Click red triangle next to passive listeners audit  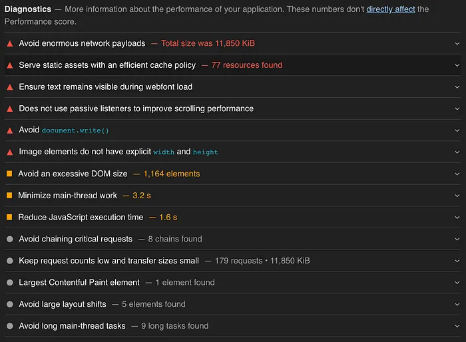pos(9,108)
